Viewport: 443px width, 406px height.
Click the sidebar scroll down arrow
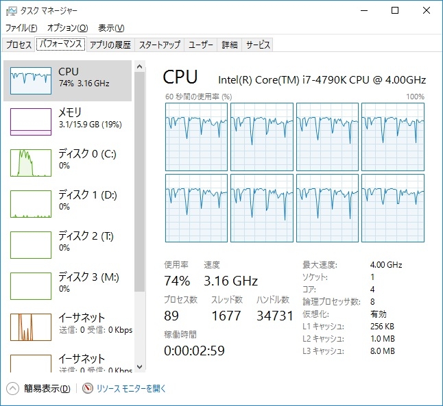tap(140, 367)
